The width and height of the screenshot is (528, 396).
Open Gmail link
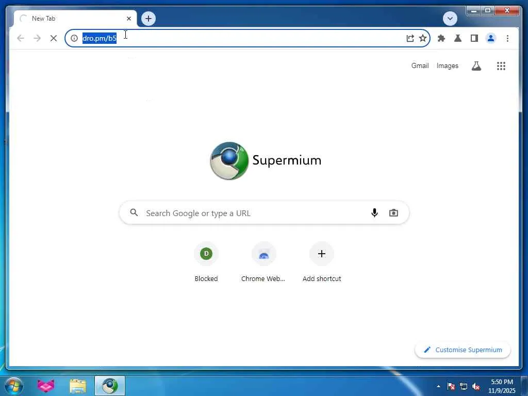(420, 65)
